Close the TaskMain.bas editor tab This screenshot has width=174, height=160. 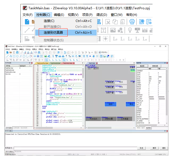coord(74,63)
